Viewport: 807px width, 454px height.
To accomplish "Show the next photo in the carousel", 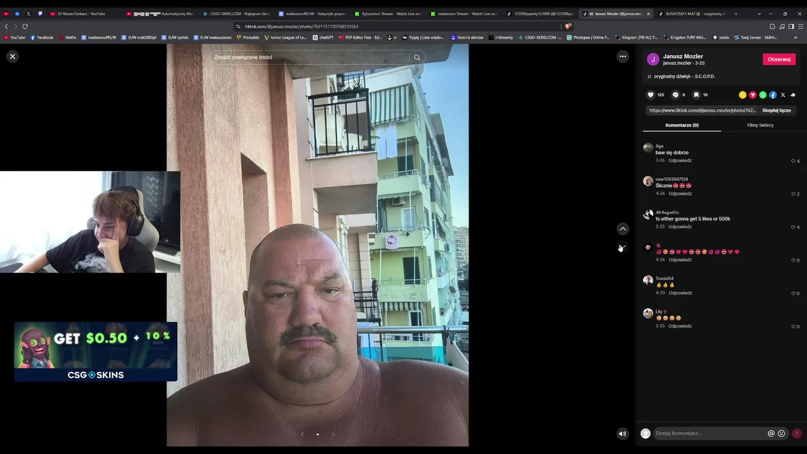I will click(333, 434).
